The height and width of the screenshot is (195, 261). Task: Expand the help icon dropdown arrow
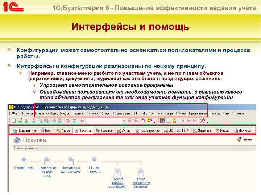click(154, 122)
